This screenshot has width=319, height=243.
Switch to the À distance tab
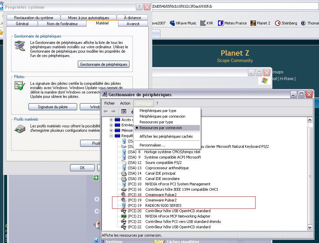[132, 18]
